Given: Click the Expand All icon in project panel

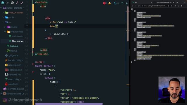Looking at the screenshot, I should coord(17,3).
